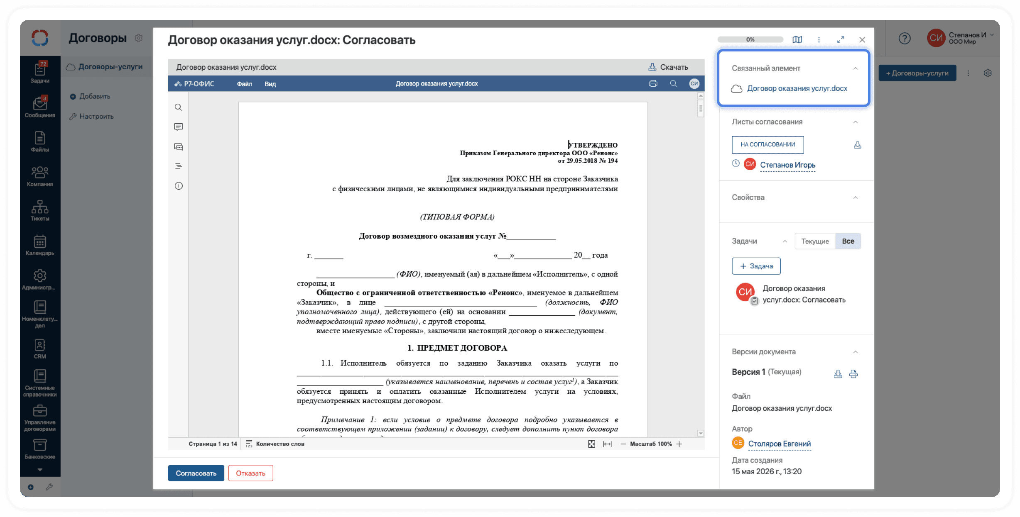Click the search icon in the Р7-Офис header
1020x517 pixels.
pyautogui.click(x=674, y=83)
